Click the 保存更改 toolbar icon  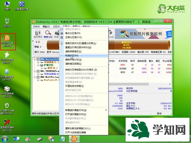38,34
